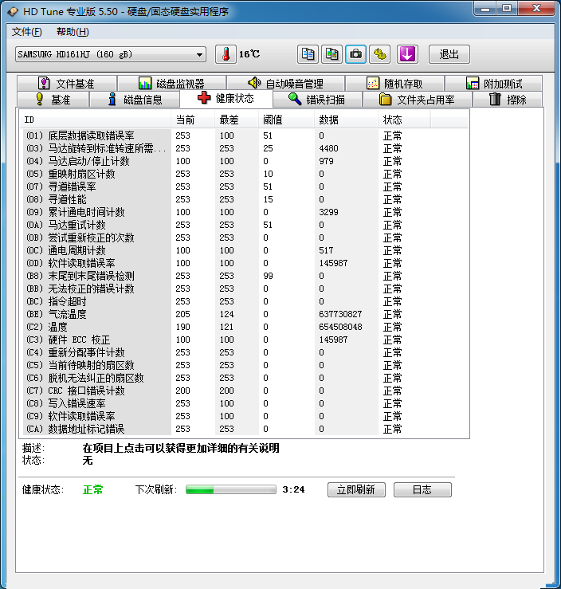Click the 当前 column header
The width and height of the screenshot is (561, 589).
(x=193, y=120)
